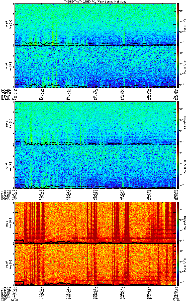Click the color bar beside THE B∥ panel
The height and width of the screenshot is (302, 188).
point(178,265)
